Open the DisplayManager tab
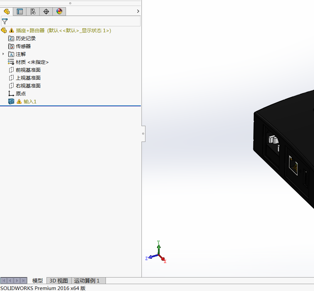 click(59, 12)
